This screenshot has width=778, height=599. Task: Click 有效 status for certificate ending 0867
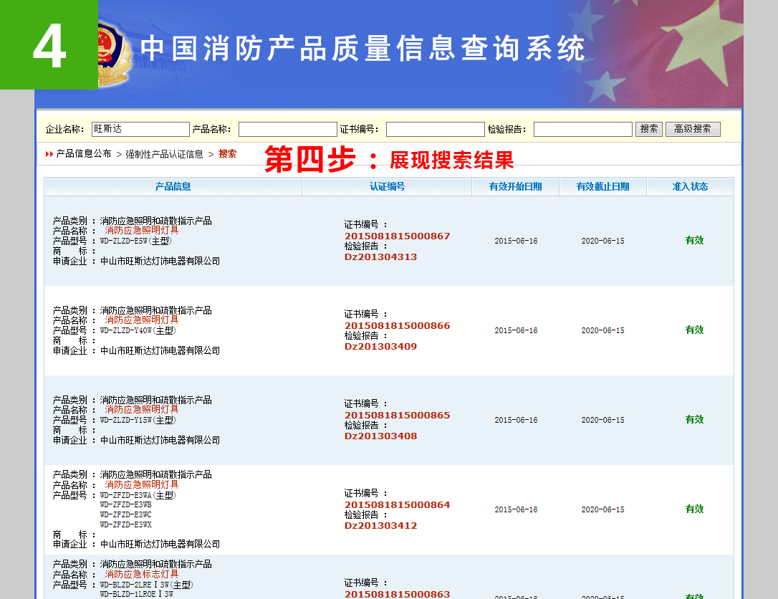coord(694,240)
